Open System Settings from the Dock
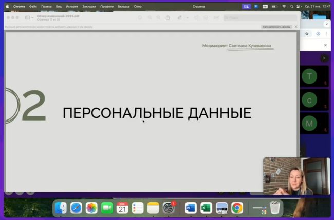Screen dimensions: 334x220 [x=169, y=208]
